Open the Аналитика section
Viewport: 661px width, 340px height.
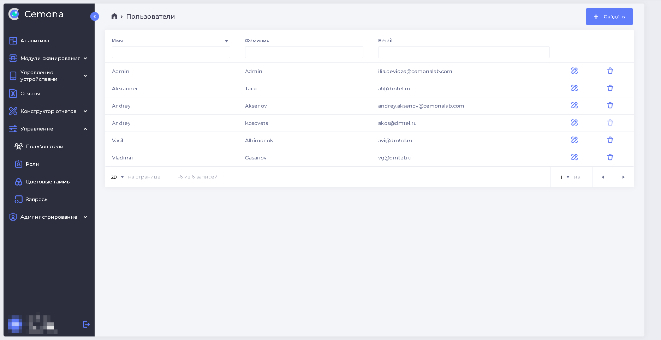pyautogui.click(x=35, y=41)
